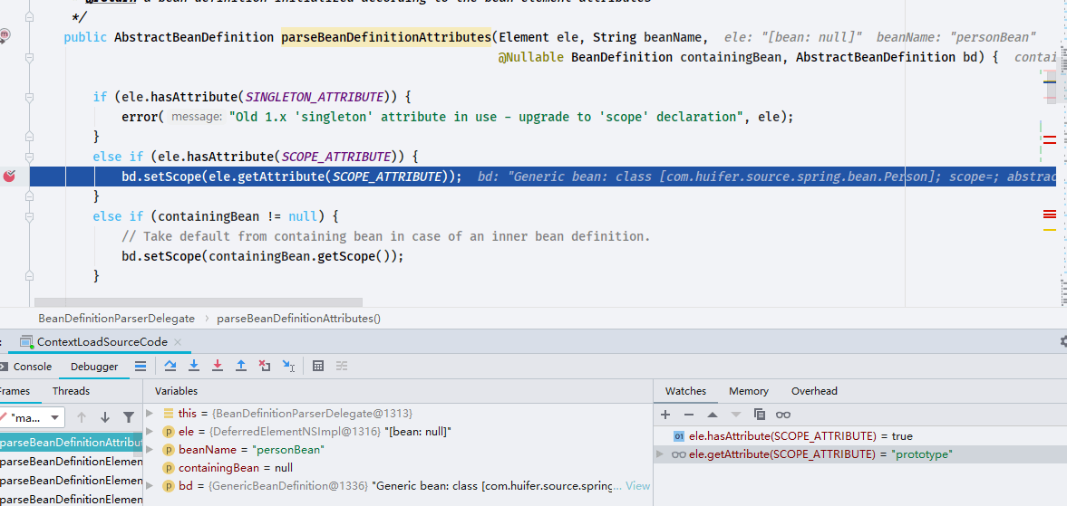This screenshot has width=1067, height=506.
Task: Open the Evaluate Expression calculator icon
Action: coord(318,366)
